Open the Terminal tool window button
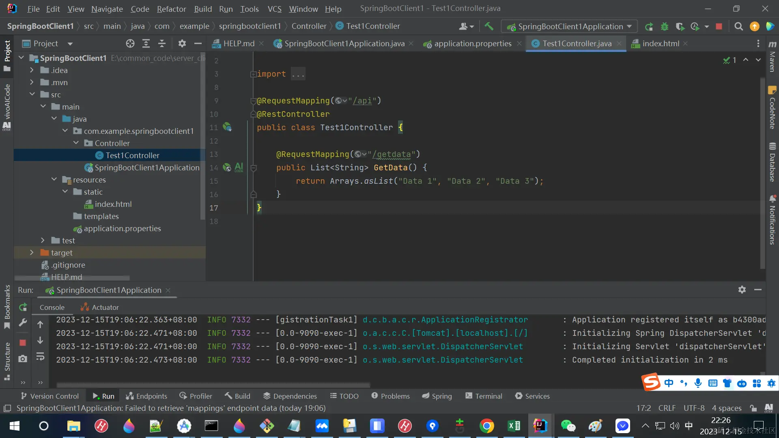The image size is (779, 438). pyautogui.click(x=484, y=396)
